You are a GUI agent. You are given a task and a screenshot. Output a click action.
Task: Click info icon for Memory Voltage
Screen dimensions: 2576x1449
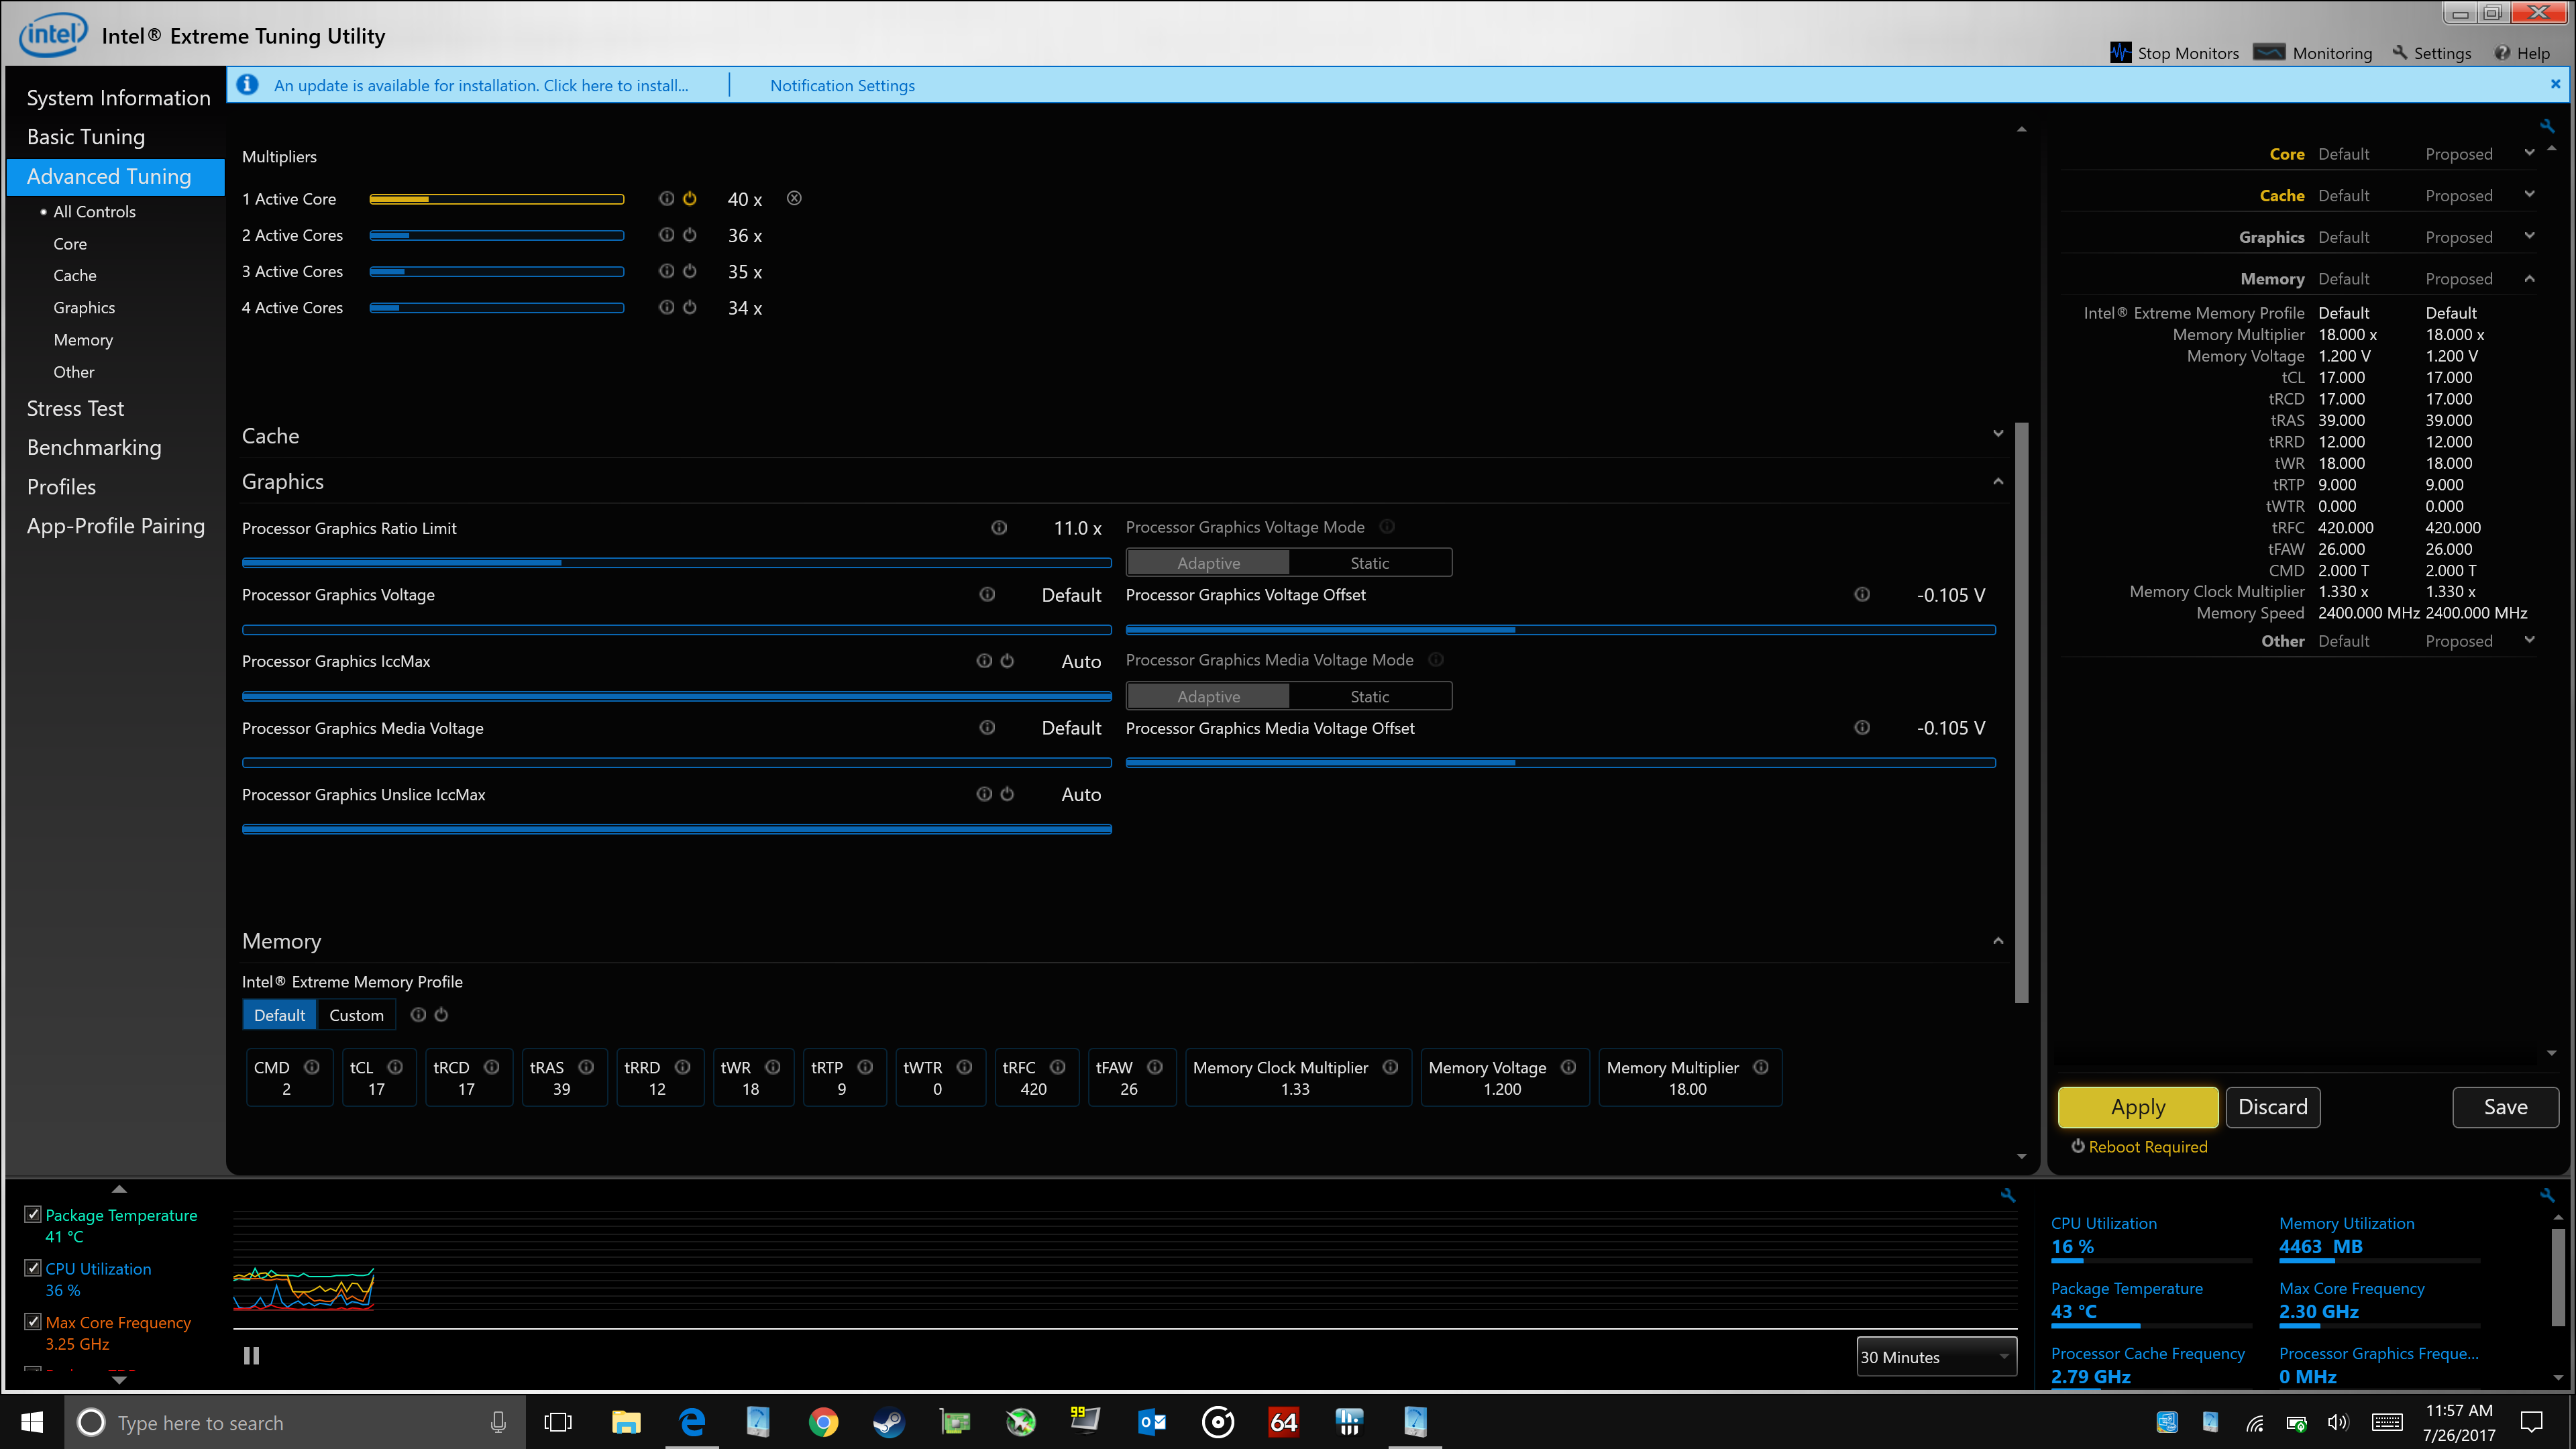[1568, 1067]
